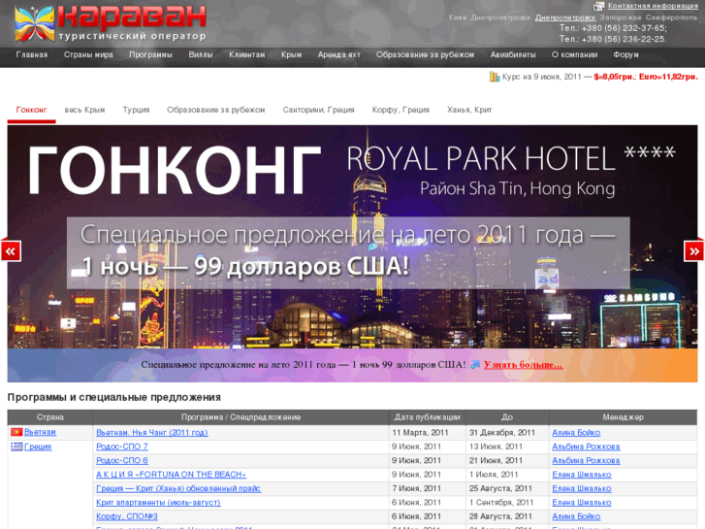The image size is (705, 529).
Task: Open Альбина Рожкова in Родос-СПО 6 row
Action: pyautogui.click(x=586, y=460)
